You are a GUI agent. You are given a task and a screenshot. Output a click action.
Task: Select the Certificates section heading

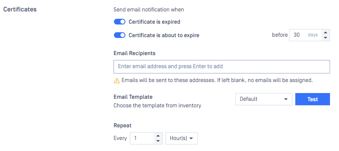20,9
